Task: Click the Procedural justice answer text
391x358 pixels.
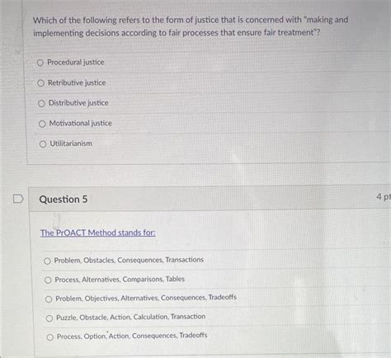Action: pos(76,63)
